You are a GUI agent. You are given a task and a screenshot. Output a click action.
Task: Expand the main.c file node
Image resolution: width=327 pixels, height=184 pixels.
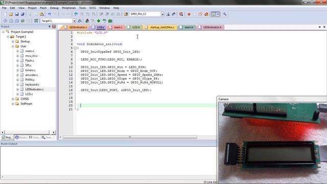(x=18, y=51)
